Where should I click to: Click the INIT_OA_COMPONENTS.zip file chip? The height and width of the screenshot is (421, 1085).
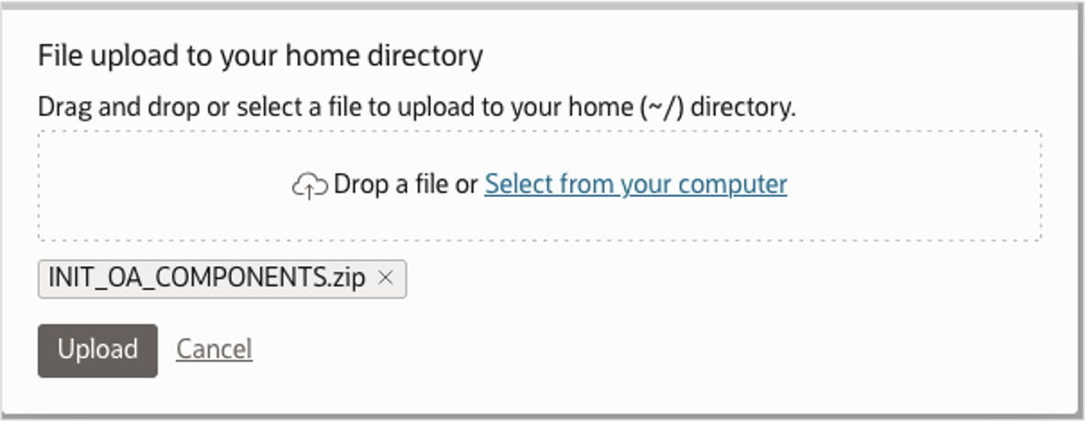[x=206, y=279]
